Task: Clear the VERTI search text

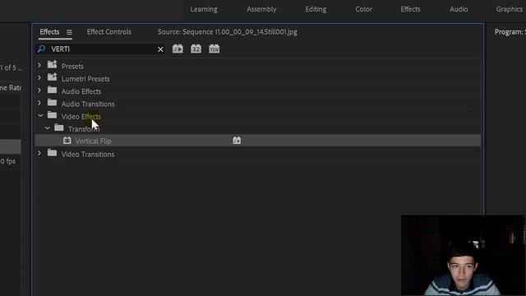Action: (x=160, y=49)
